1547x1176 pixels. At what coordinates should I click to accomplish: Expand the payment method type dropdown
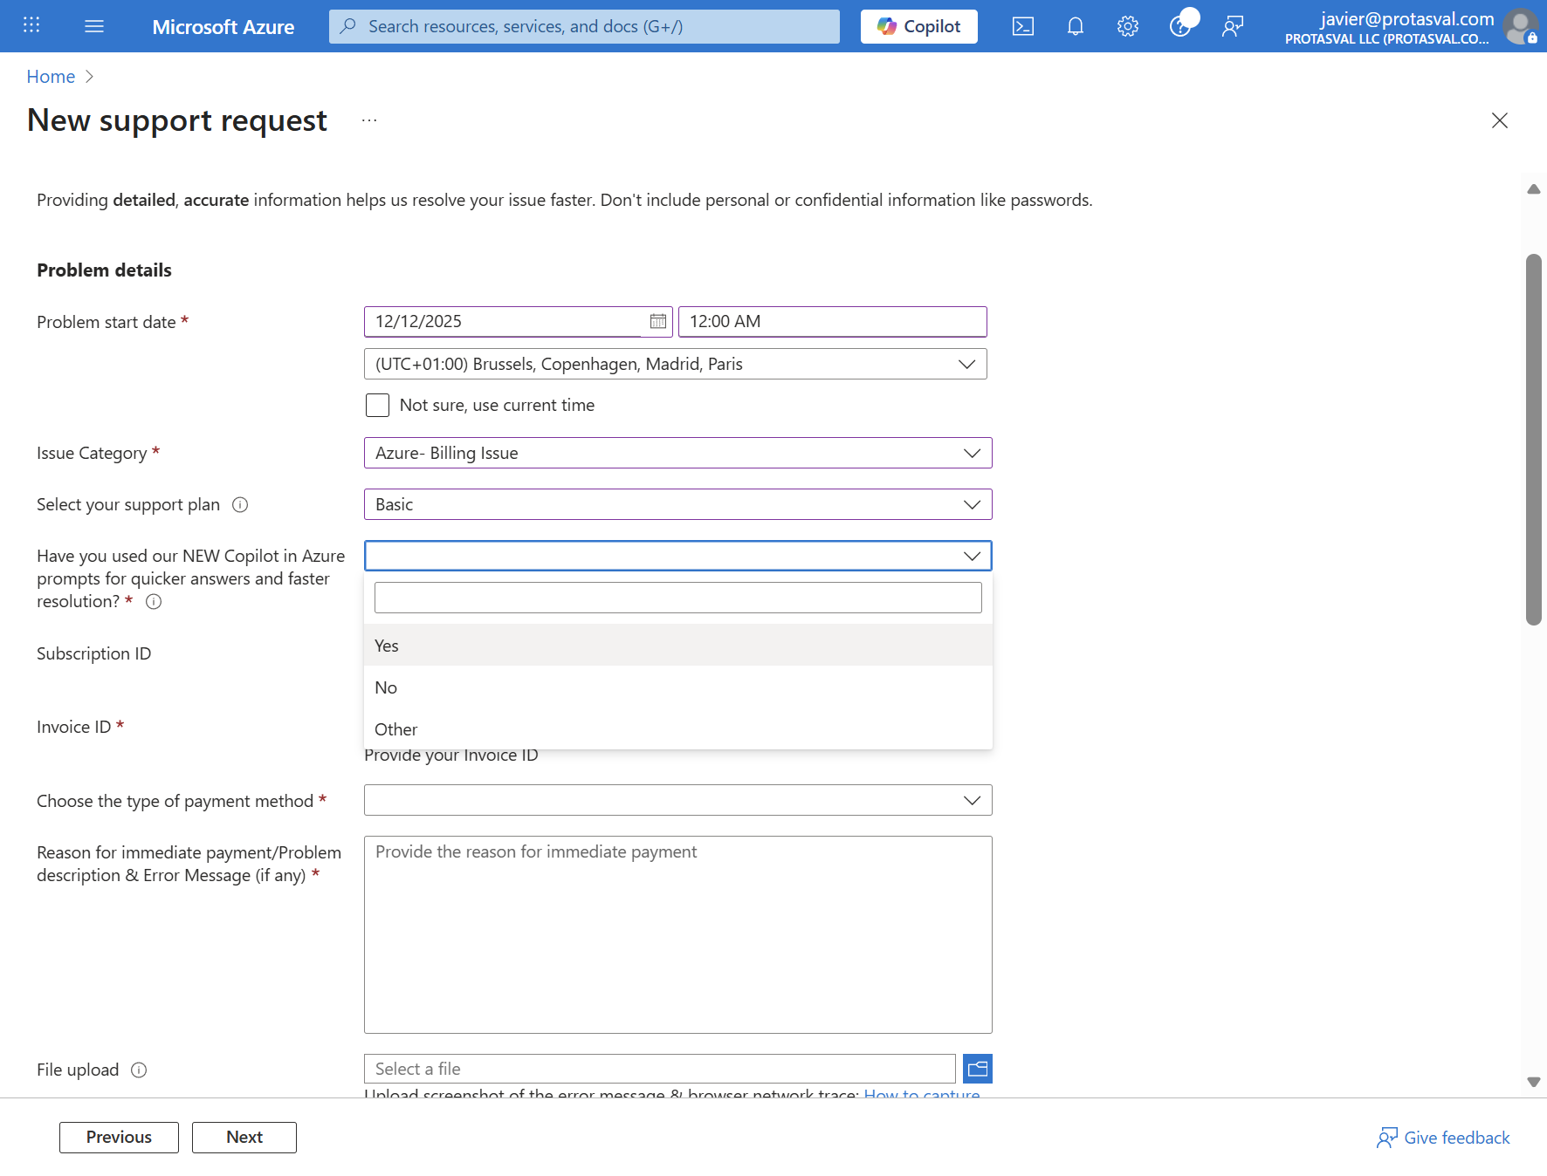[x=678, y=800]
